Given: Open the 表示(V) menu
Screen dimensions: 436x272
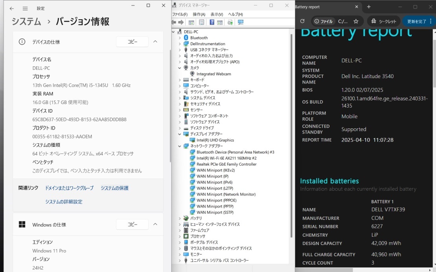Looking at the screenshot, I should 217,14.
